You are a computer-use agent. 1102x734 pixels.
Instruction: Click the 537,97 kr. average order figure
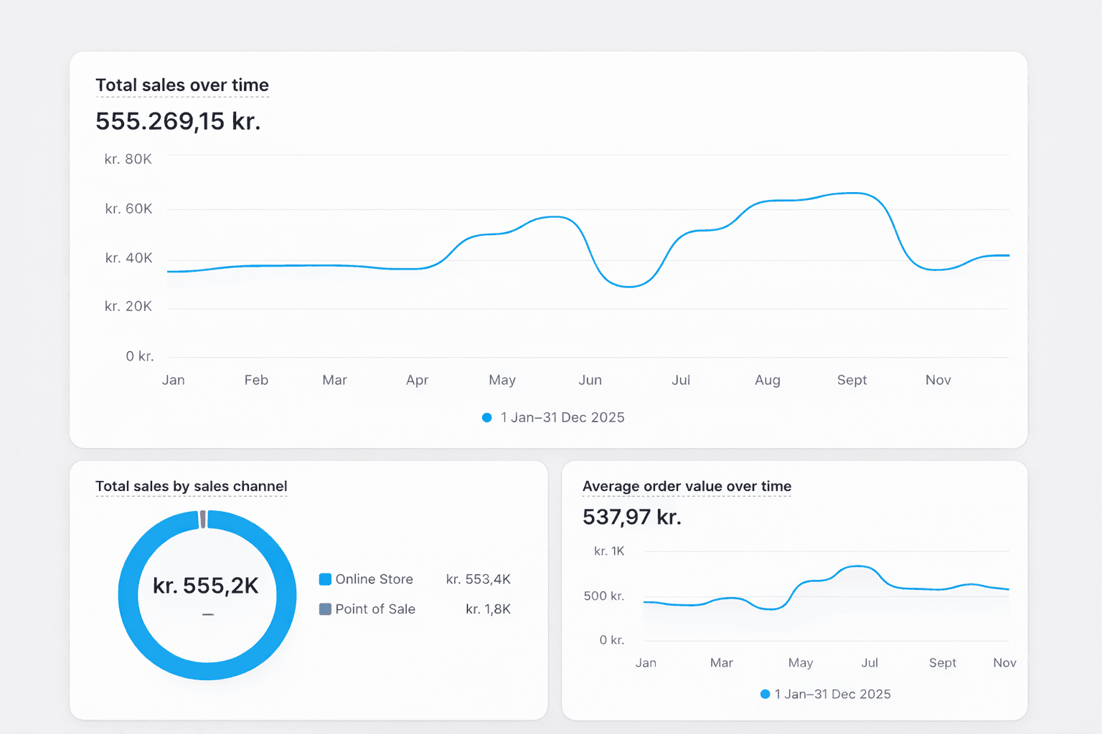(x=632, y=517)
